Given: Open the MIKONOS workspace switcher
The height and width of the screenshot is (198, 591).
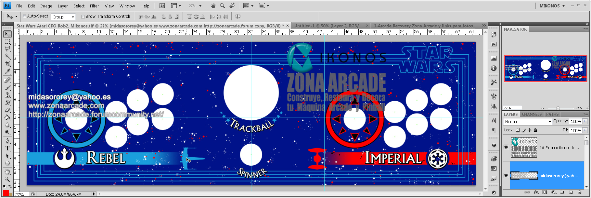Looking at the screenshot, I should click(x=552, y=6).
